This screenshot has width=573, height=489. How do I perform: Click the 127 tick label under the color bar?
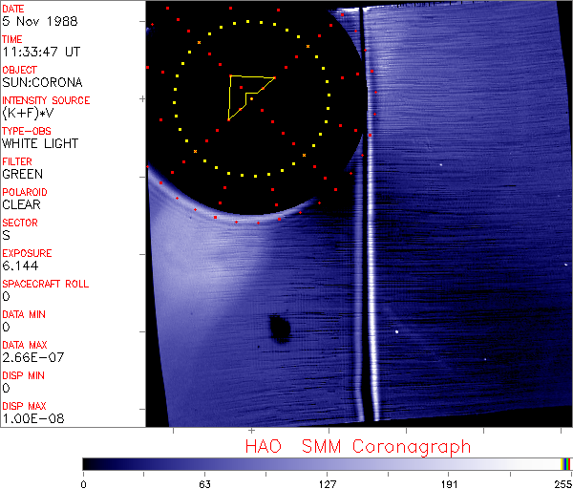click(x=328, y=482)
